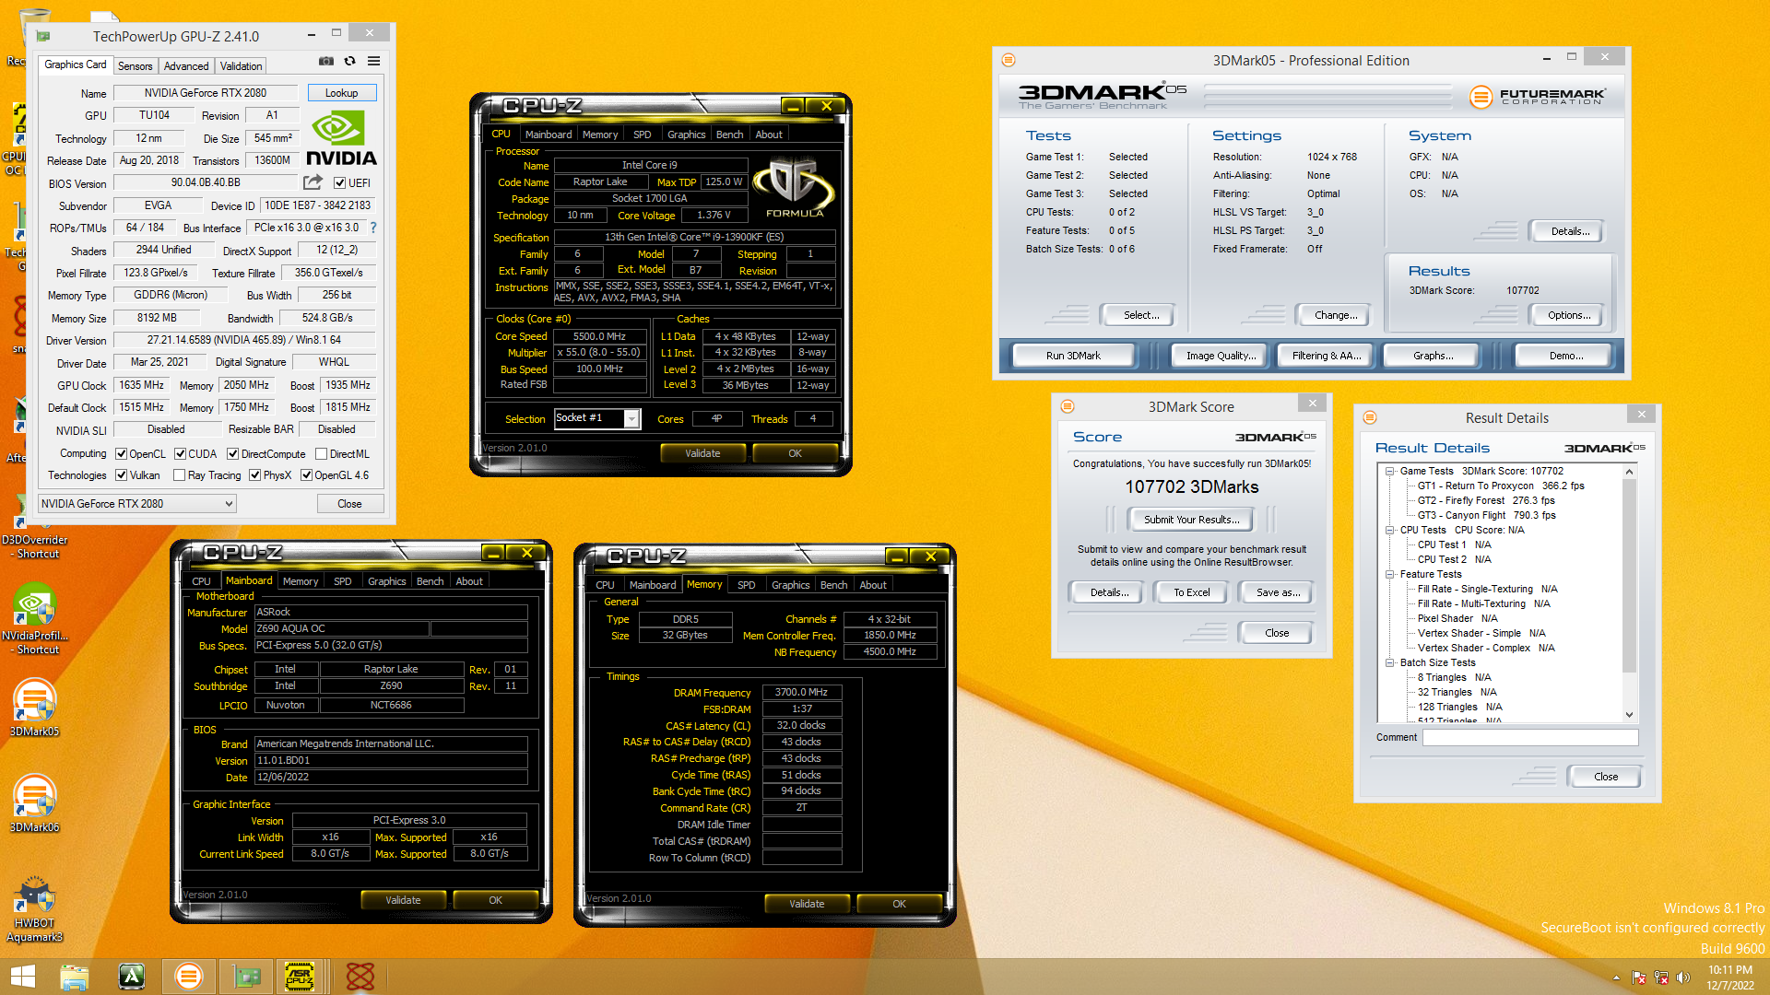Open File Explorer from the taskbar
This screenshot has width=1770, height=995.
(x=75, y=977)
